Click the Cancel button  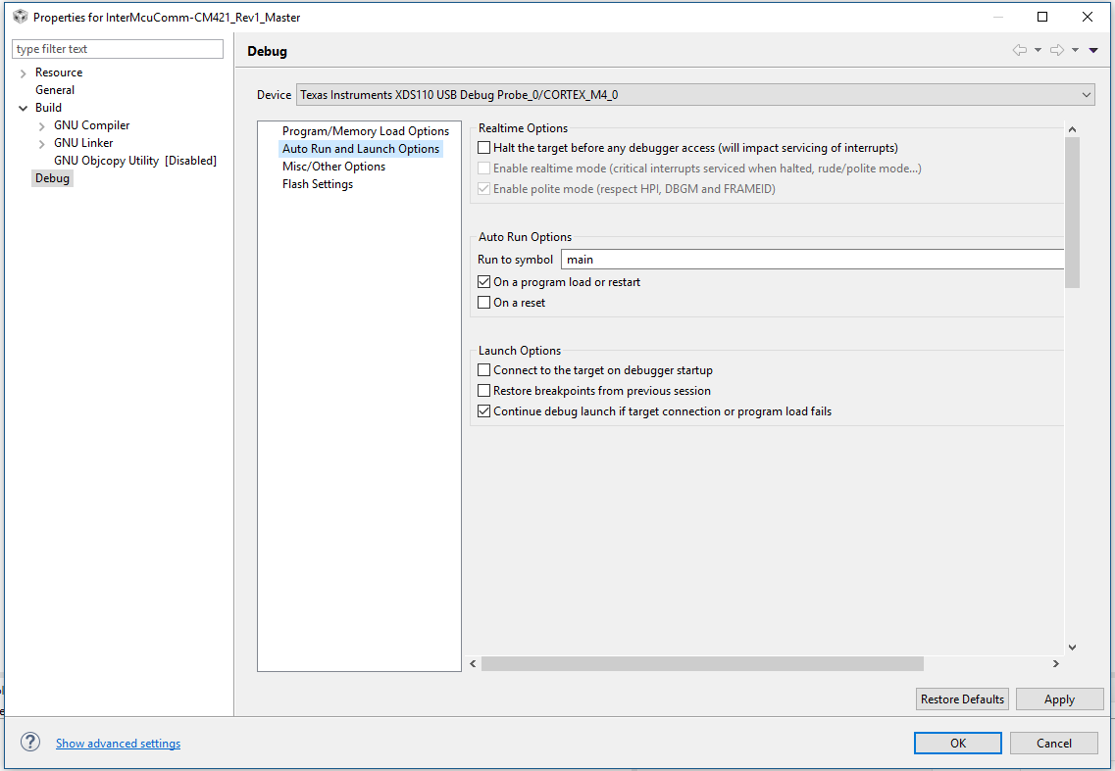click(1054, 744)
